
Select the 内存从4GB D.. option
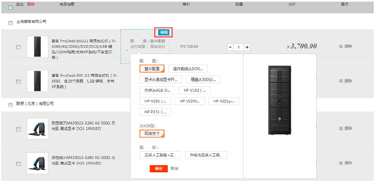click(x=157, y=90)
